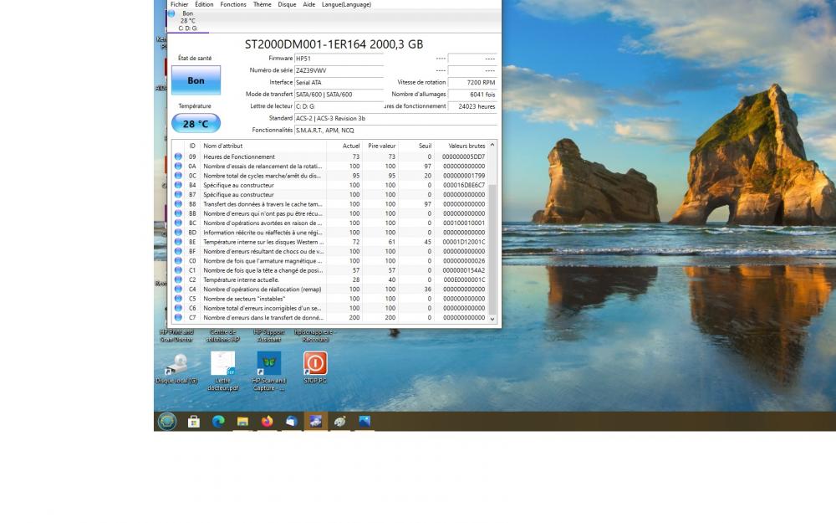Click status circle for attribute C2 row
This screenshot has width=836, height=523.
(178, 279)
